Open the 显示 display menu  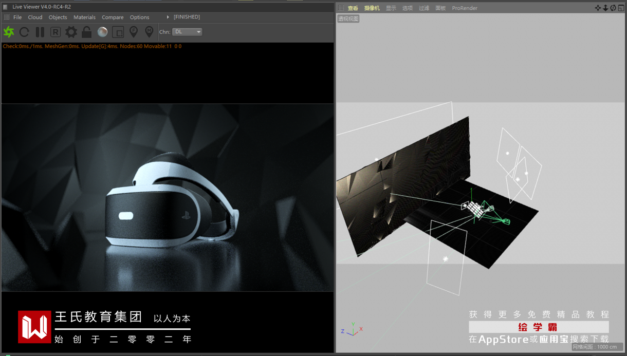pyautogui.click(x=391, y=8)
